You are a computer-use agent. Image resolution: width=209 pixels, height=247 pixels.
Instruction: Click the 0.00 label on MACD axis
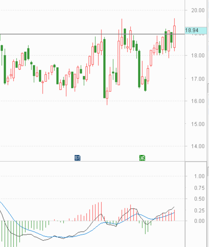(x=199, y=221)
